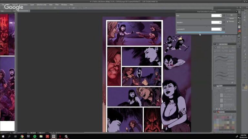
Task: Click the Luminosity value stepper arrows
Action: [224, 29]
